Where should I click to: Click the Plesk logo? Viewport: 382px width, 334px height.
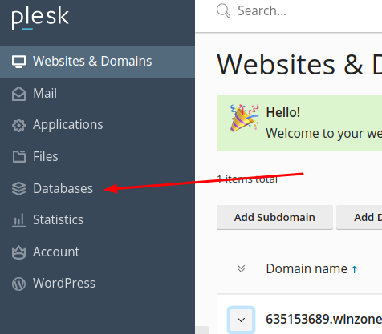(x=40, y=18)
